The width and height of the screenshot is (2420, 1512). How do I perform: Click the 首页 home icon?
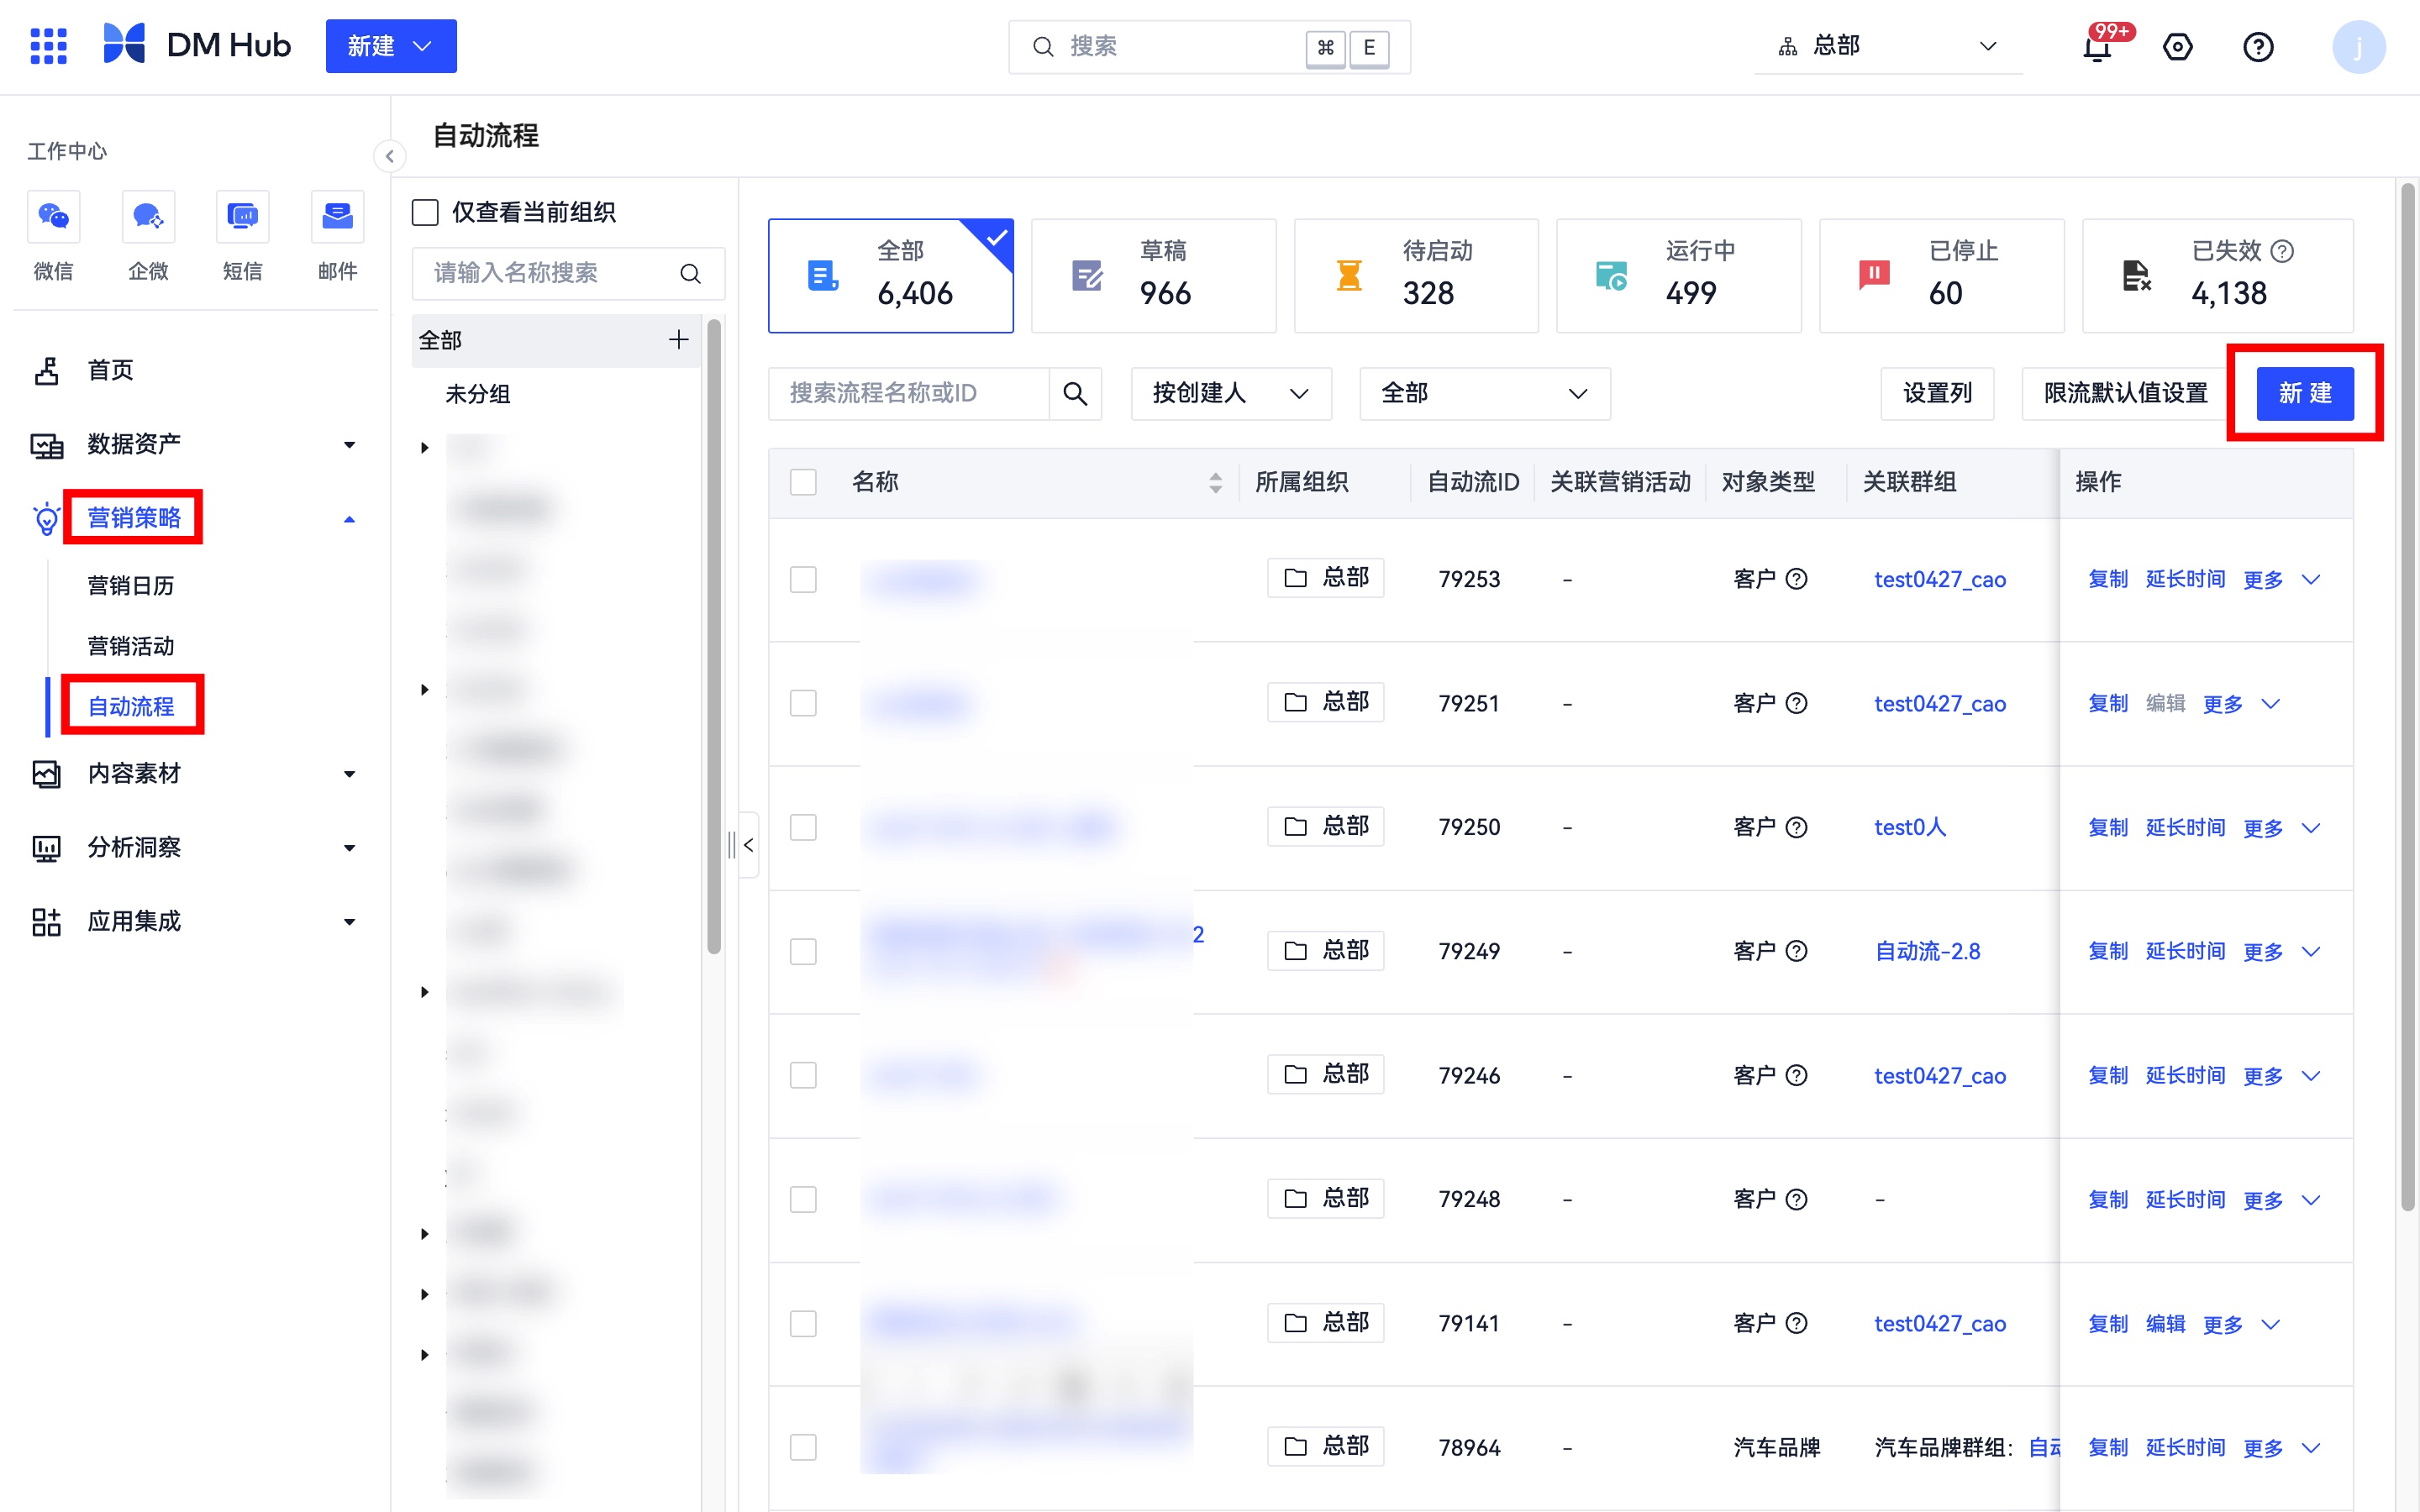click(x=46, y=371)
